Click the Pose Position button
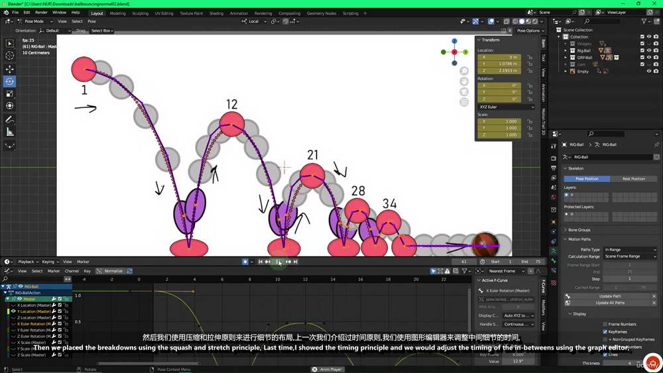 [x=587, y=179]
